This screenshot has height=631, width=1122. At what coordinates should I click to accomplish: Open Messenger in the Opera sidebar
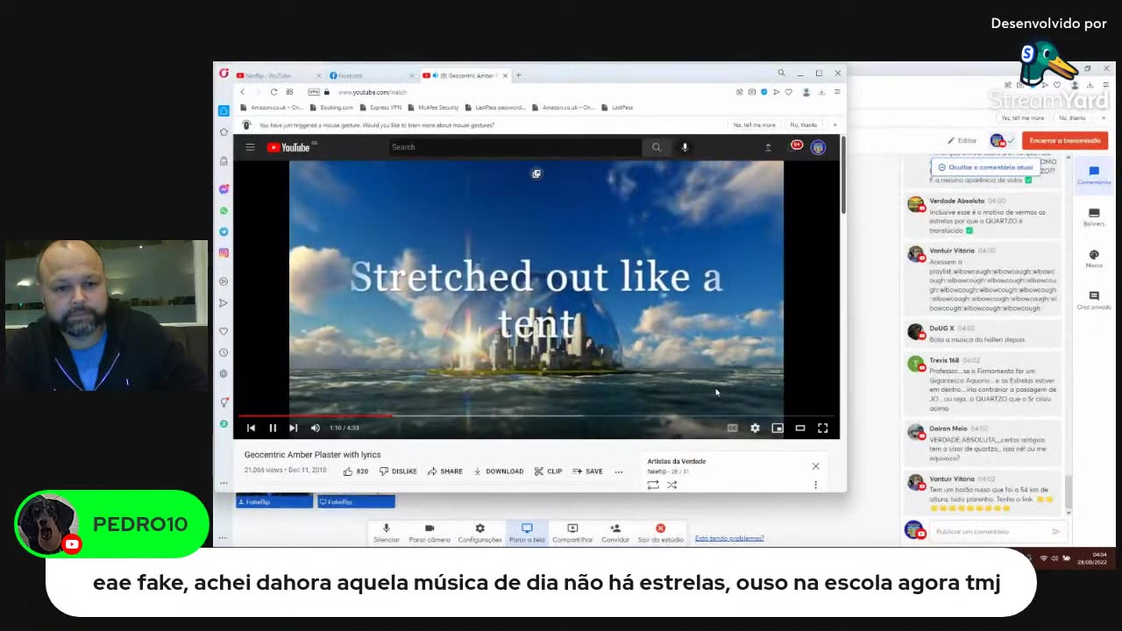(224, 189)
